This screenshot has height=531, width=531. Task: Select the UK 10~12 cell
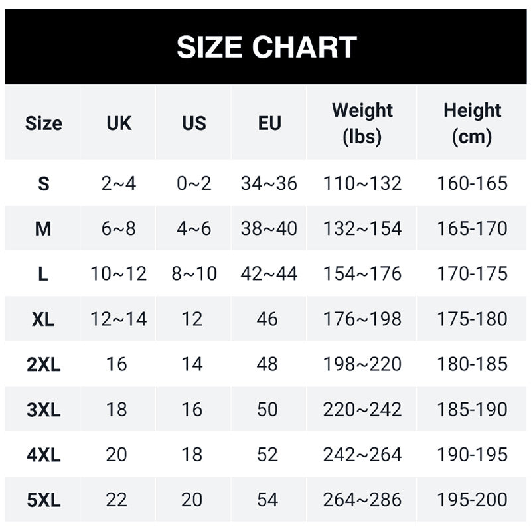coord(119,274)
